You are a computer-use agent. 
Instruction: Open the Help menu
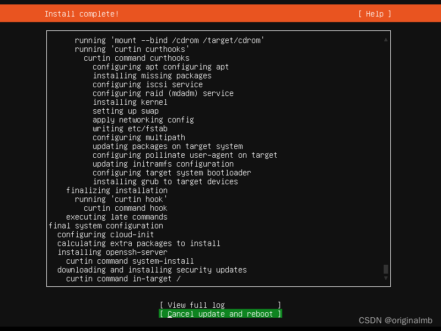coord(374,13)
